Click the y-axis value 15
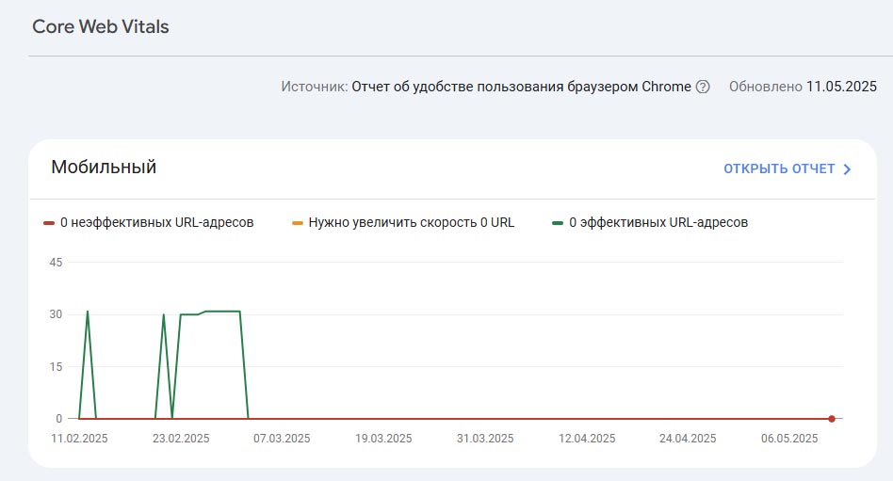 56,366
